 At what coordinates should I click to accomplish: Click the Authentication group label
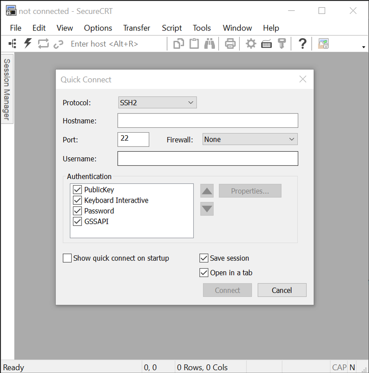[89, 177]
